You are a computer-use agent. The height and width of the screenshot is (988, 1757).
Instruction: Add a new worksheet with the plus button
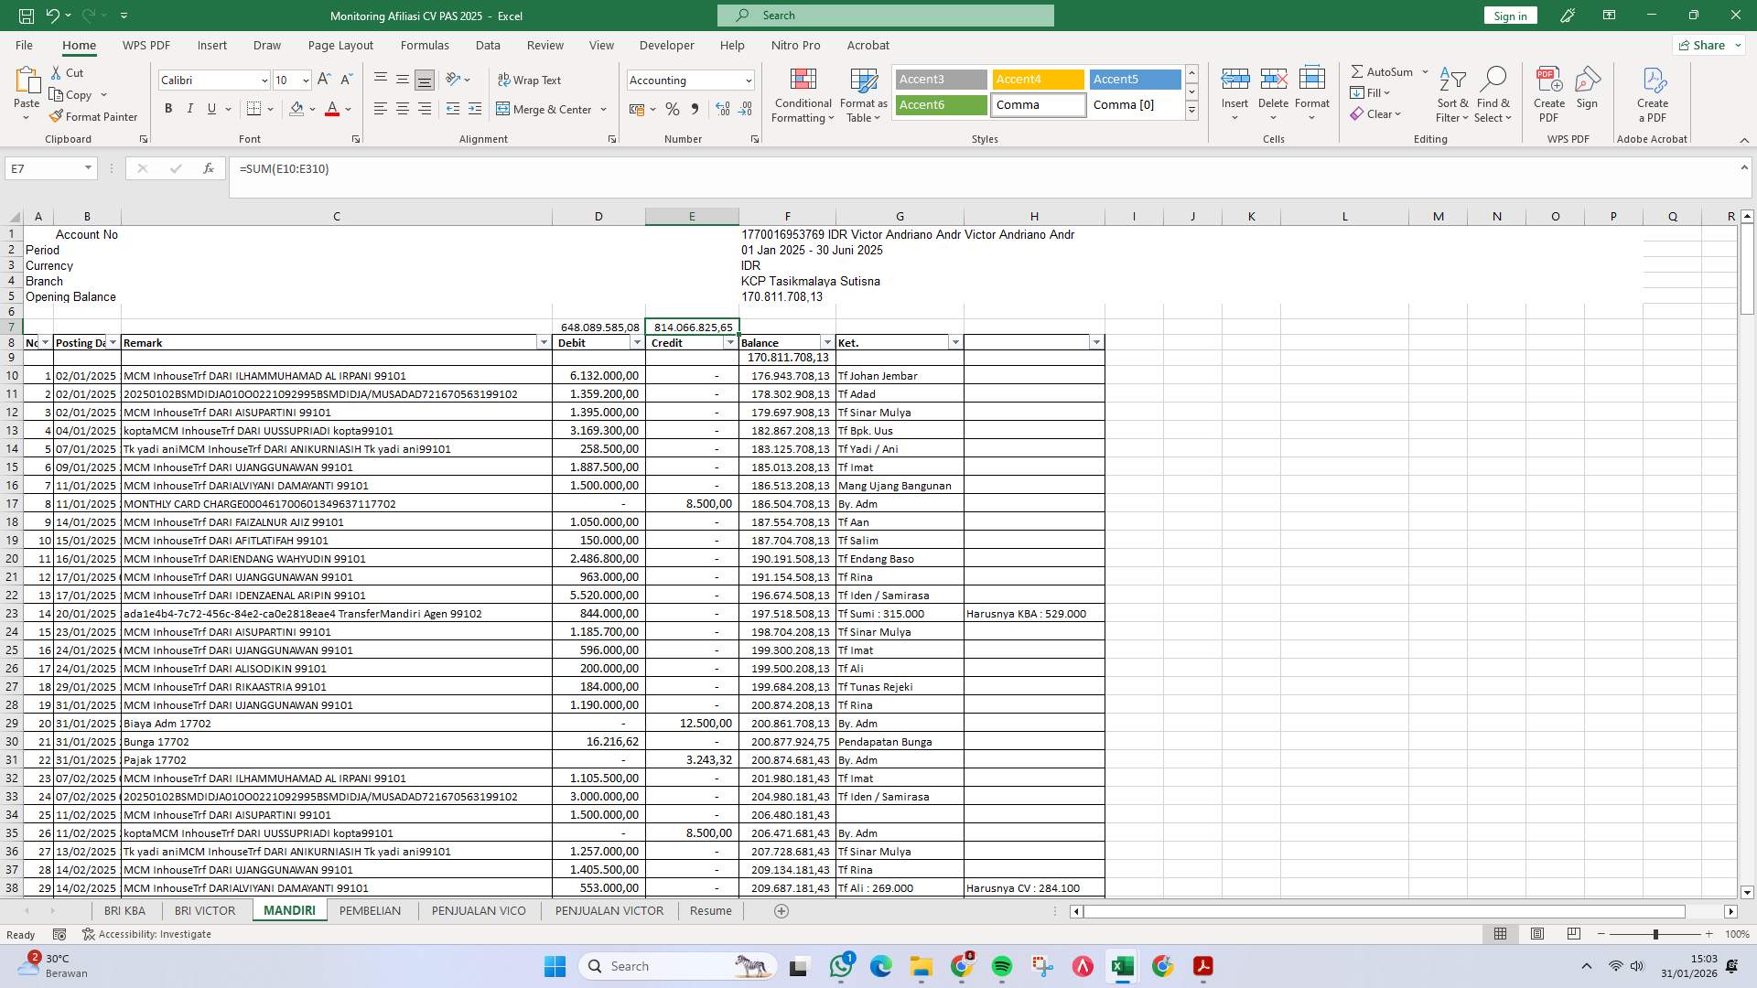(x=781, y=910)
